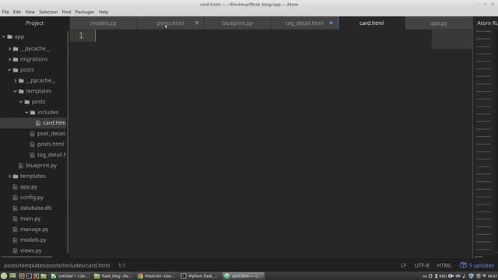Click the line number 1 gutter
Screen dimensions: 498x280
pyautogui.click(x=81, y=36)
